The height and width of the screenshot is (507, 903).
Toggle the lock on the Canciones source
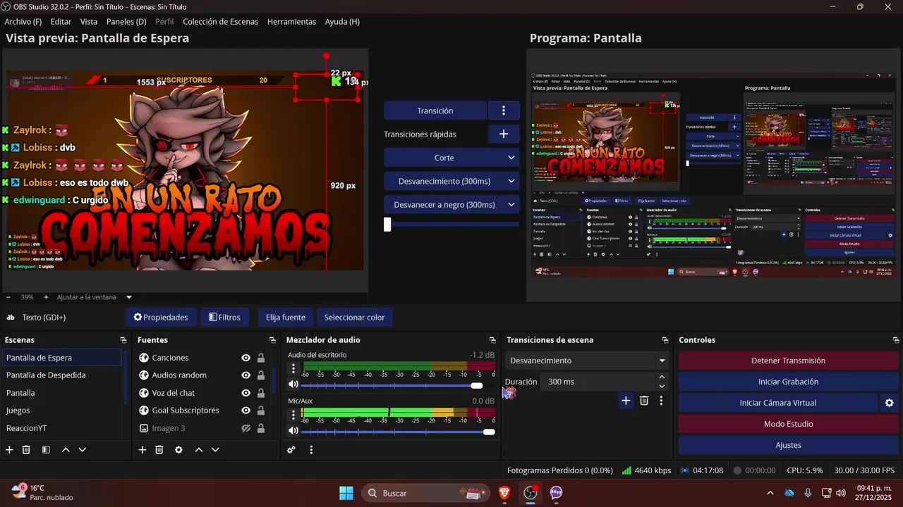(261, 358)
